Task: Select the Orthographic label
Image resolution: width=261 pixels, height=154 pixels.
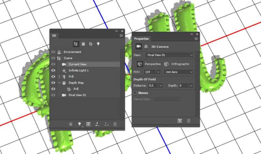Action: pos(180,64)
